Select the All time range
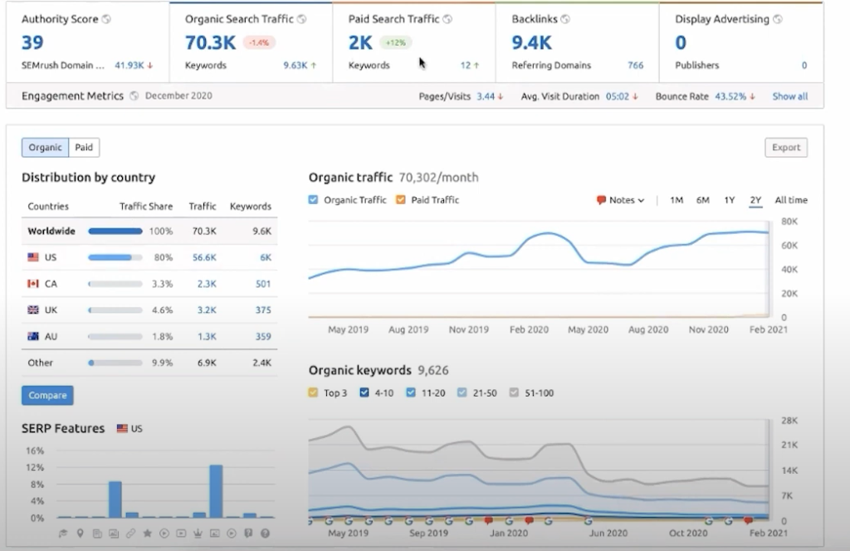The image size is (850, 551). (x=790, y=200)
